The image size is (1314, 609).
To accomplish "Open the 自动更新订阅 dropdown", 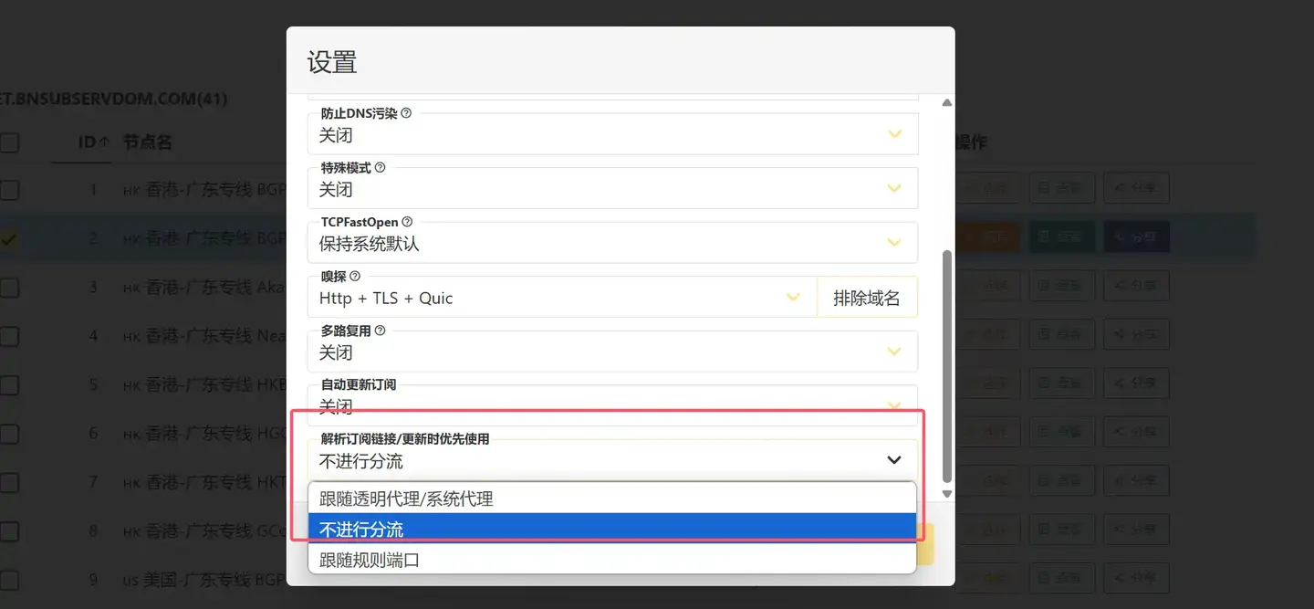I will click(612, 405).
